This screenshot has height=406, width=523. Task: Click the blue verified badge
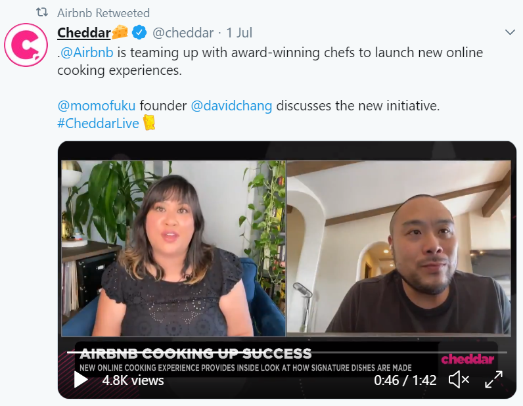point(139,32)
